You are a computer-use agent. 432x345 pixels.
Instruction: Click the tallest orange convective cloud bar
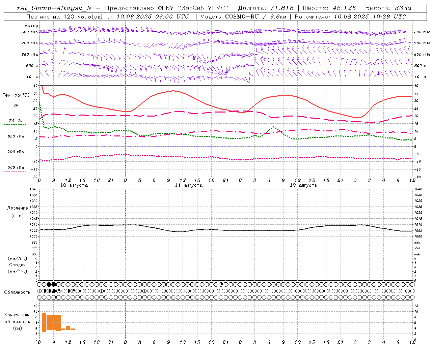coord(44,323)
